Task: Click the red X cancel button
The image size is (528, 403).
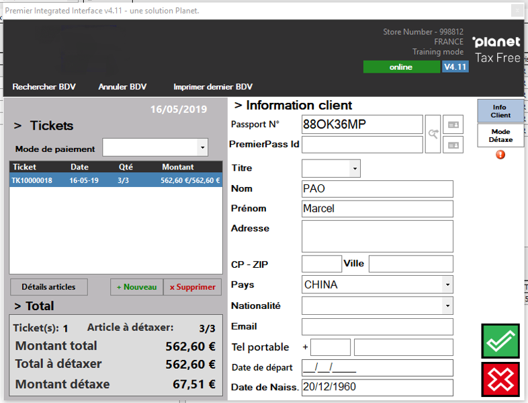Action: click(x=500, y=379)
